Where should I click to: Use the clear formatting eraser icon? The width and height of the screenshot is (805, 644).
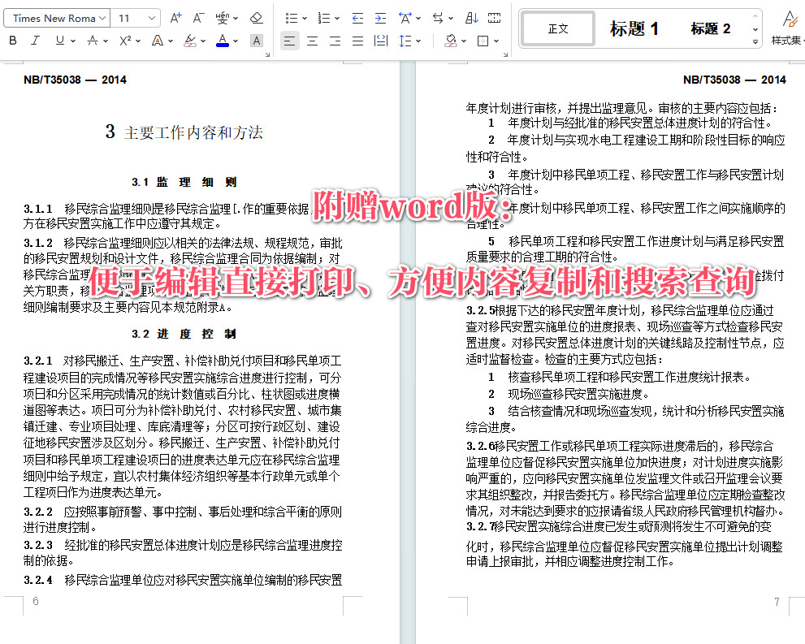(x=255, y=18)
